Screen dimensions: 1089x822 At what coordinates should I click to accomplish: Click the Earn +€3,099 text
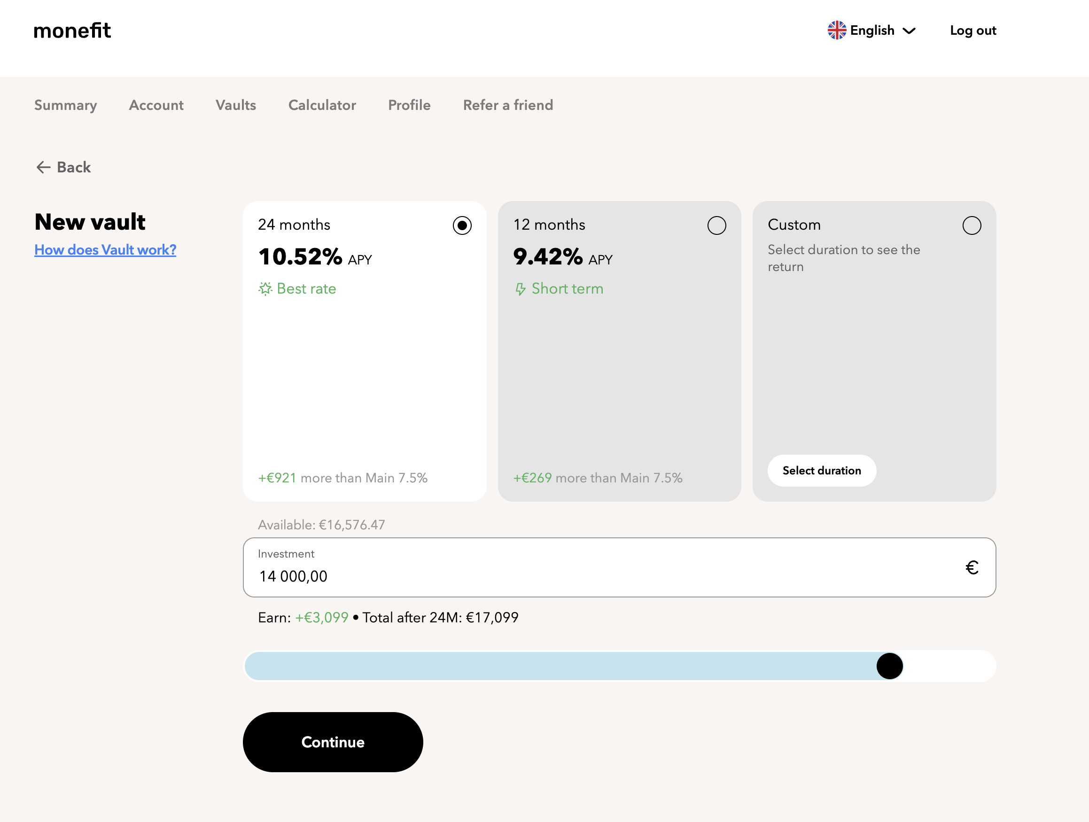coord(303,618)
